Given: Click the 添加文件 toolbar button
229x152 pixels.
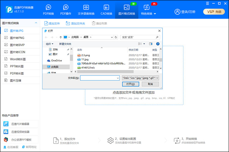Looking at the screenshot, I should tap(52, 24).
